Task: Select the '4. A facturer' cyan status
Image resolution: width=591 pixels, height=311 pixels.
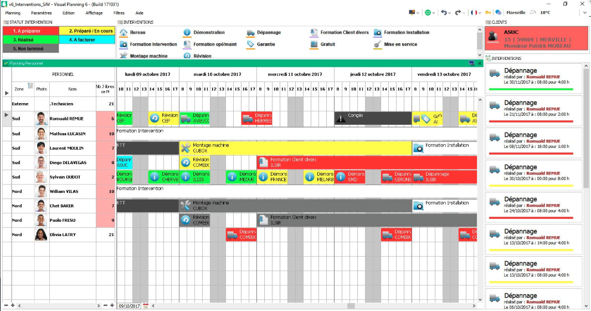Action: (87, 39)
